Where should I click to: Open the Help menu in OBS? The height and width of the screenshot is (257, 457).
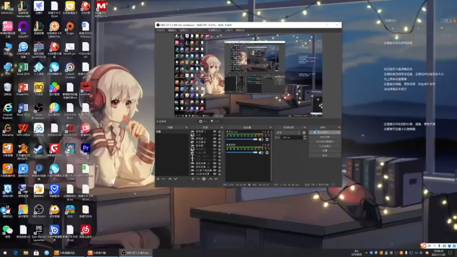(240, 30)
